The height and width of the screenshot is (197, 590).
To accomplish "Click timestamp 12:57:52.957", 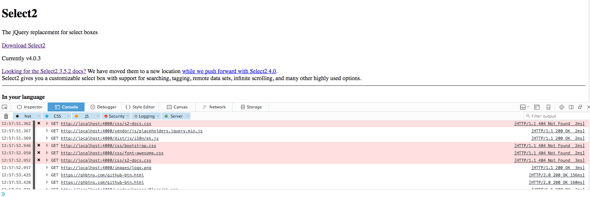I will (16, 168).
